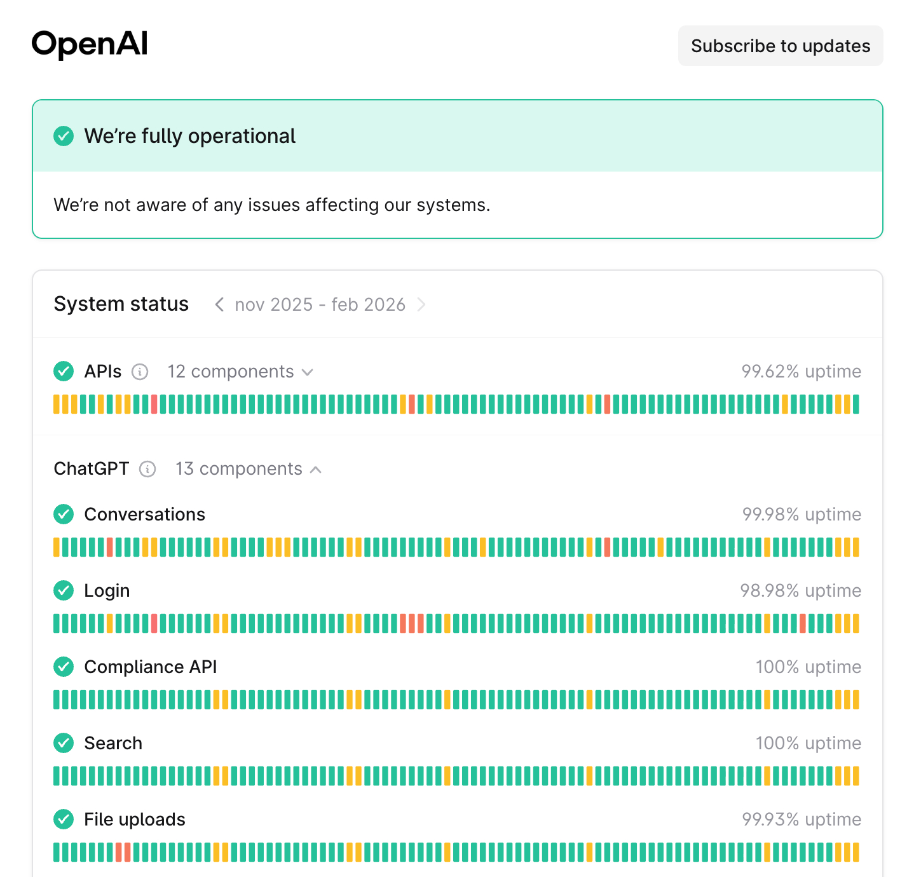Click the ChatGPT info icon
This screenshot has height=877, width=914.
[147, 469]
